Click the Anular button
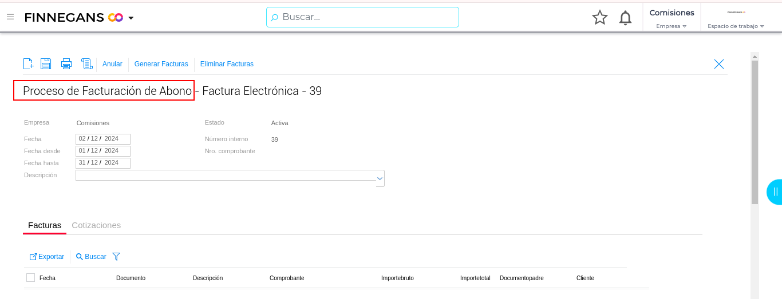782x299 pixels. [x=112, y=64]
